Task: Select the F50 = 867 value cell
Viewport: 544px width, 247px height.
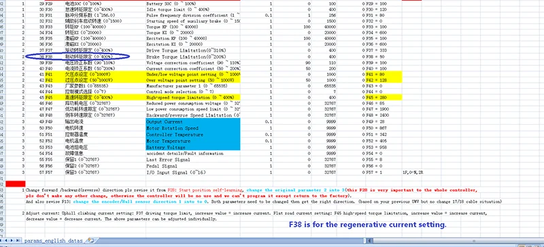Action: pyautogui.click(x=384, y=128)
